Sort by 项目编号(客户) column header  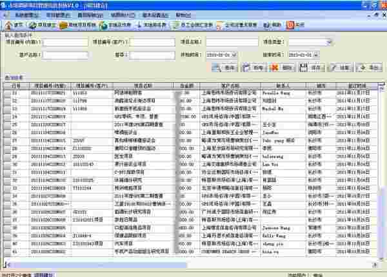tap(92, 86)
